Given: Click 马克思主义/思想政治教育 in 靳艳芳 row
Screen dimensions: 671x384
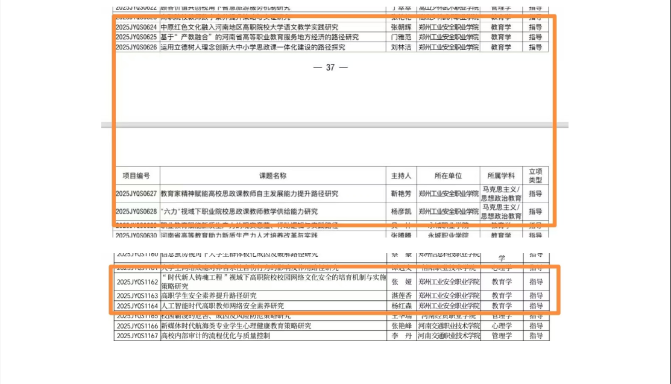Looking at the screenshot, I should pyautogui.click(x=501, y=194).
